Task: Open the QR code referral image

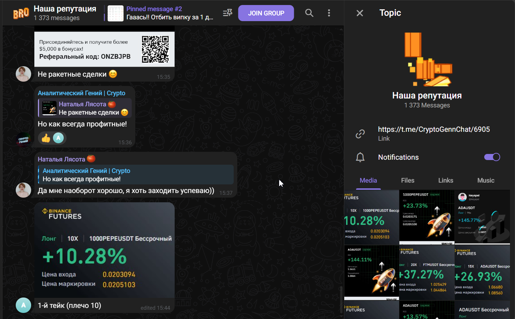Action: coord(105,47)
